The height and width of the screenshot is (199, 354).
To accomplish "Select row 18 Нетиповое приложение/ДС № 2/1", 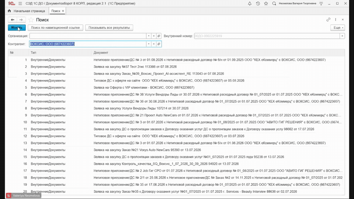I will (176, 178).
